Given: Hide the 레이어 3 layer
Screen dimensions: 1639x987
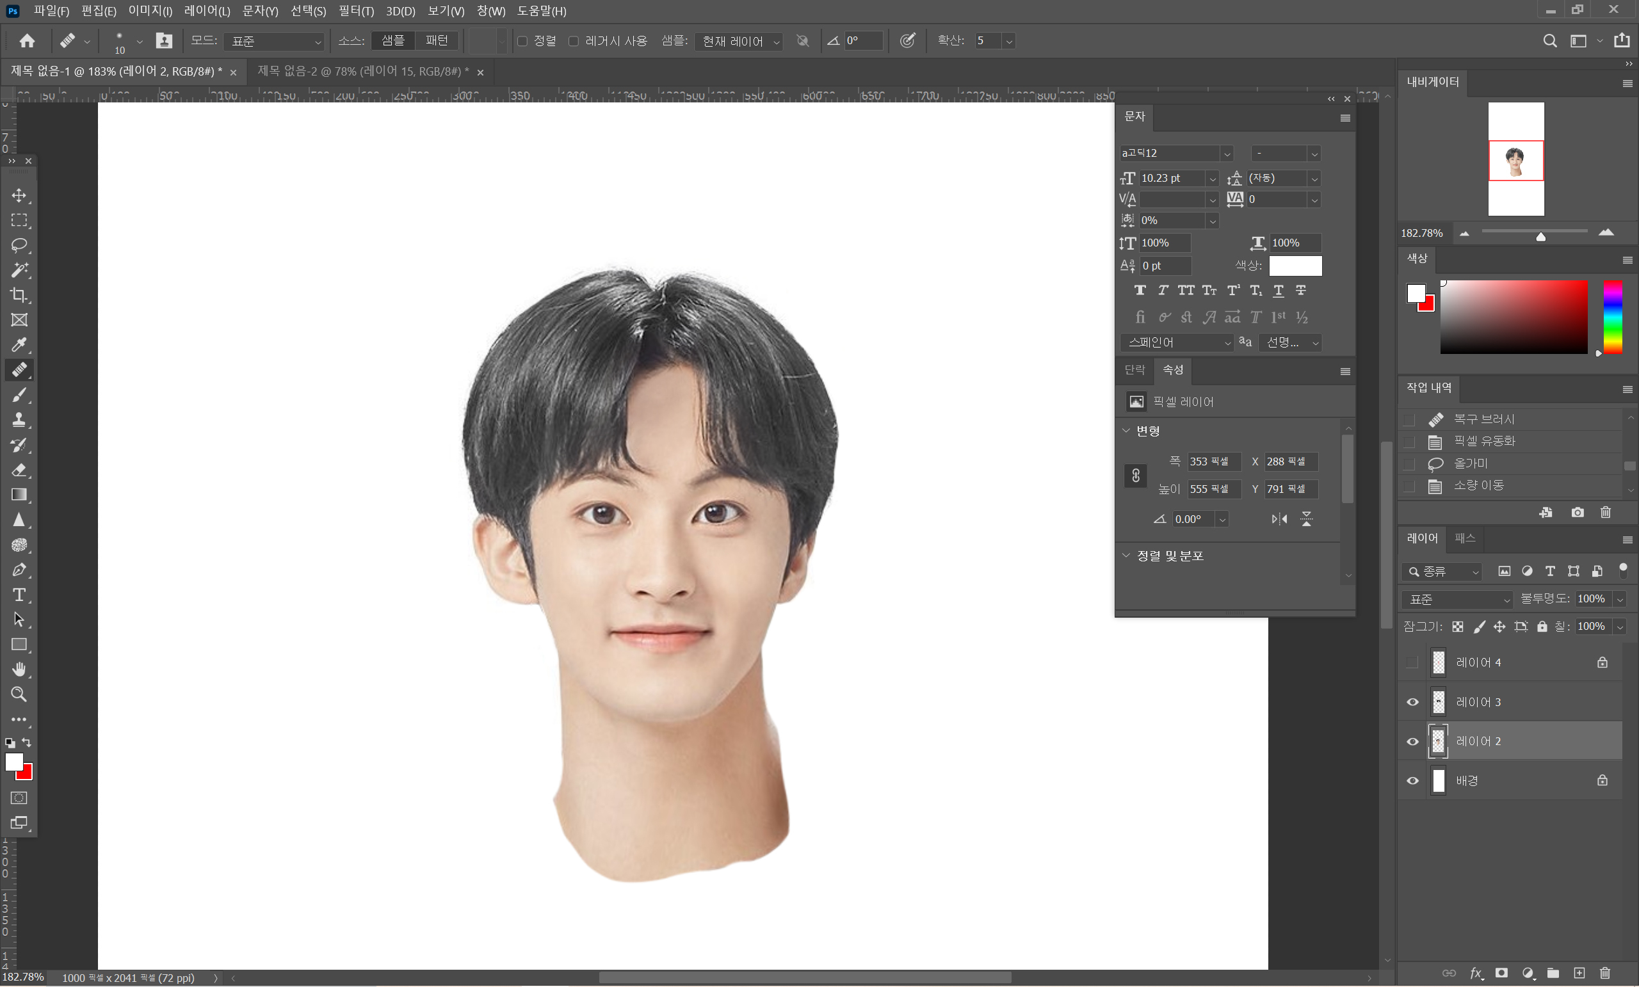Looking at the screenshot, I should click(1412, 703).
